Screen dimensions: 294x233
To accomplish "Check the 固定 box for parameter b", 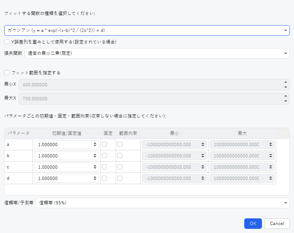I will (104, 156).
